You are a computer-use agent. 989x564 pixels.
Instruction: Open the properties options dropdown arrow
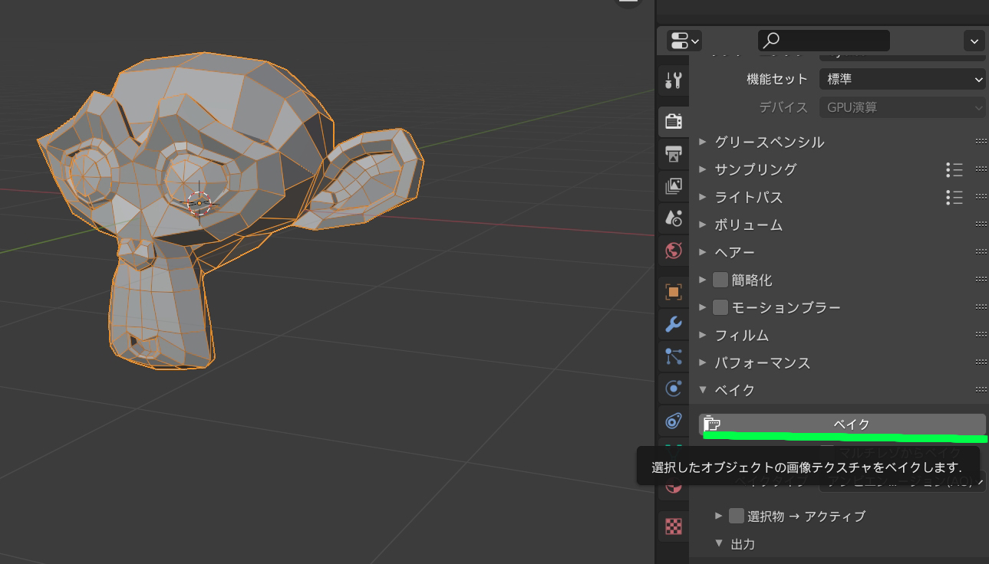click(x=974, y=41)
